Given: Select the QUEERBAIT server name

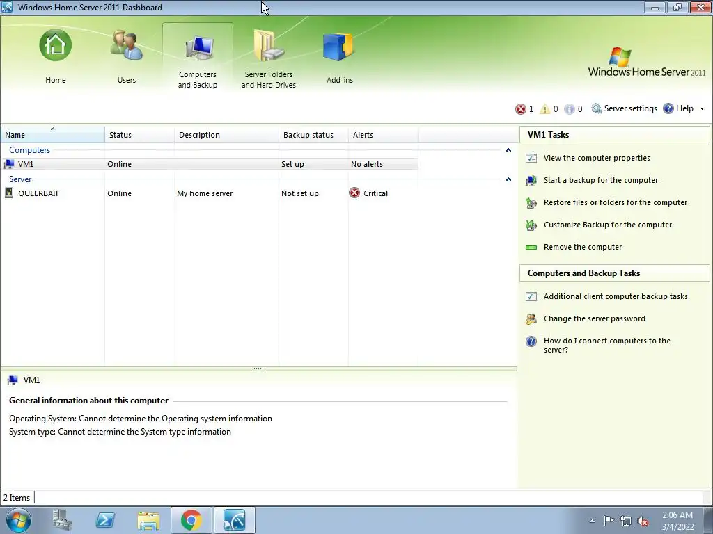Looking at the screenshot, I should click(38, 193).
